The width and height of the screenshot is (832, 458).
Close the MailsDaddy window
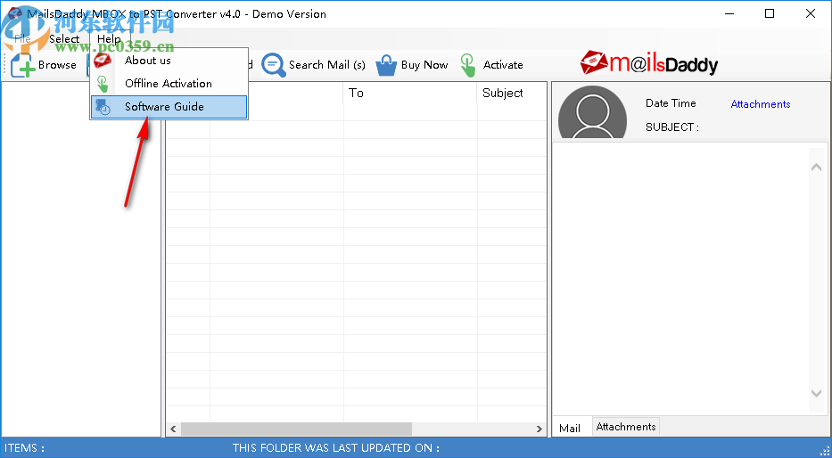pos(811,13)
